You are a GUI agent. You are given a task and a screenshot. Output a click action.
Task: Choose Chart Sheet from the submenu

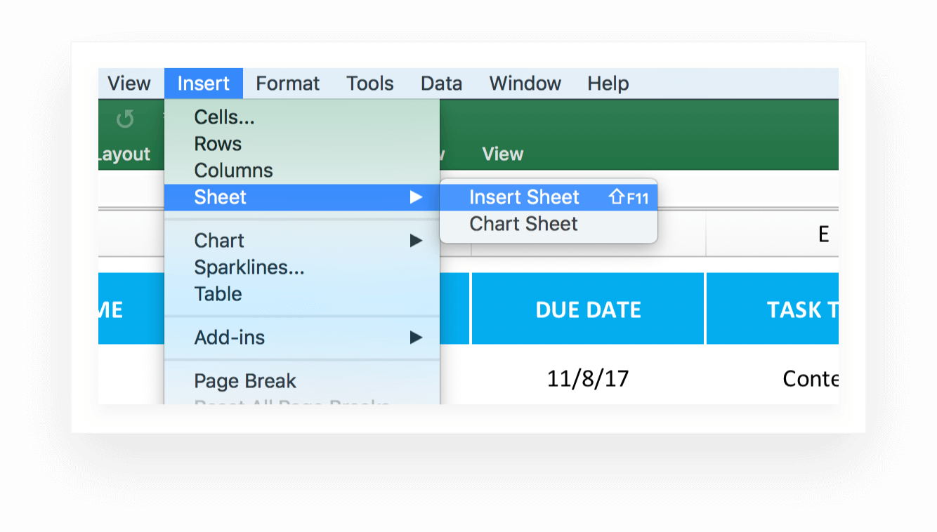(523, 224)
